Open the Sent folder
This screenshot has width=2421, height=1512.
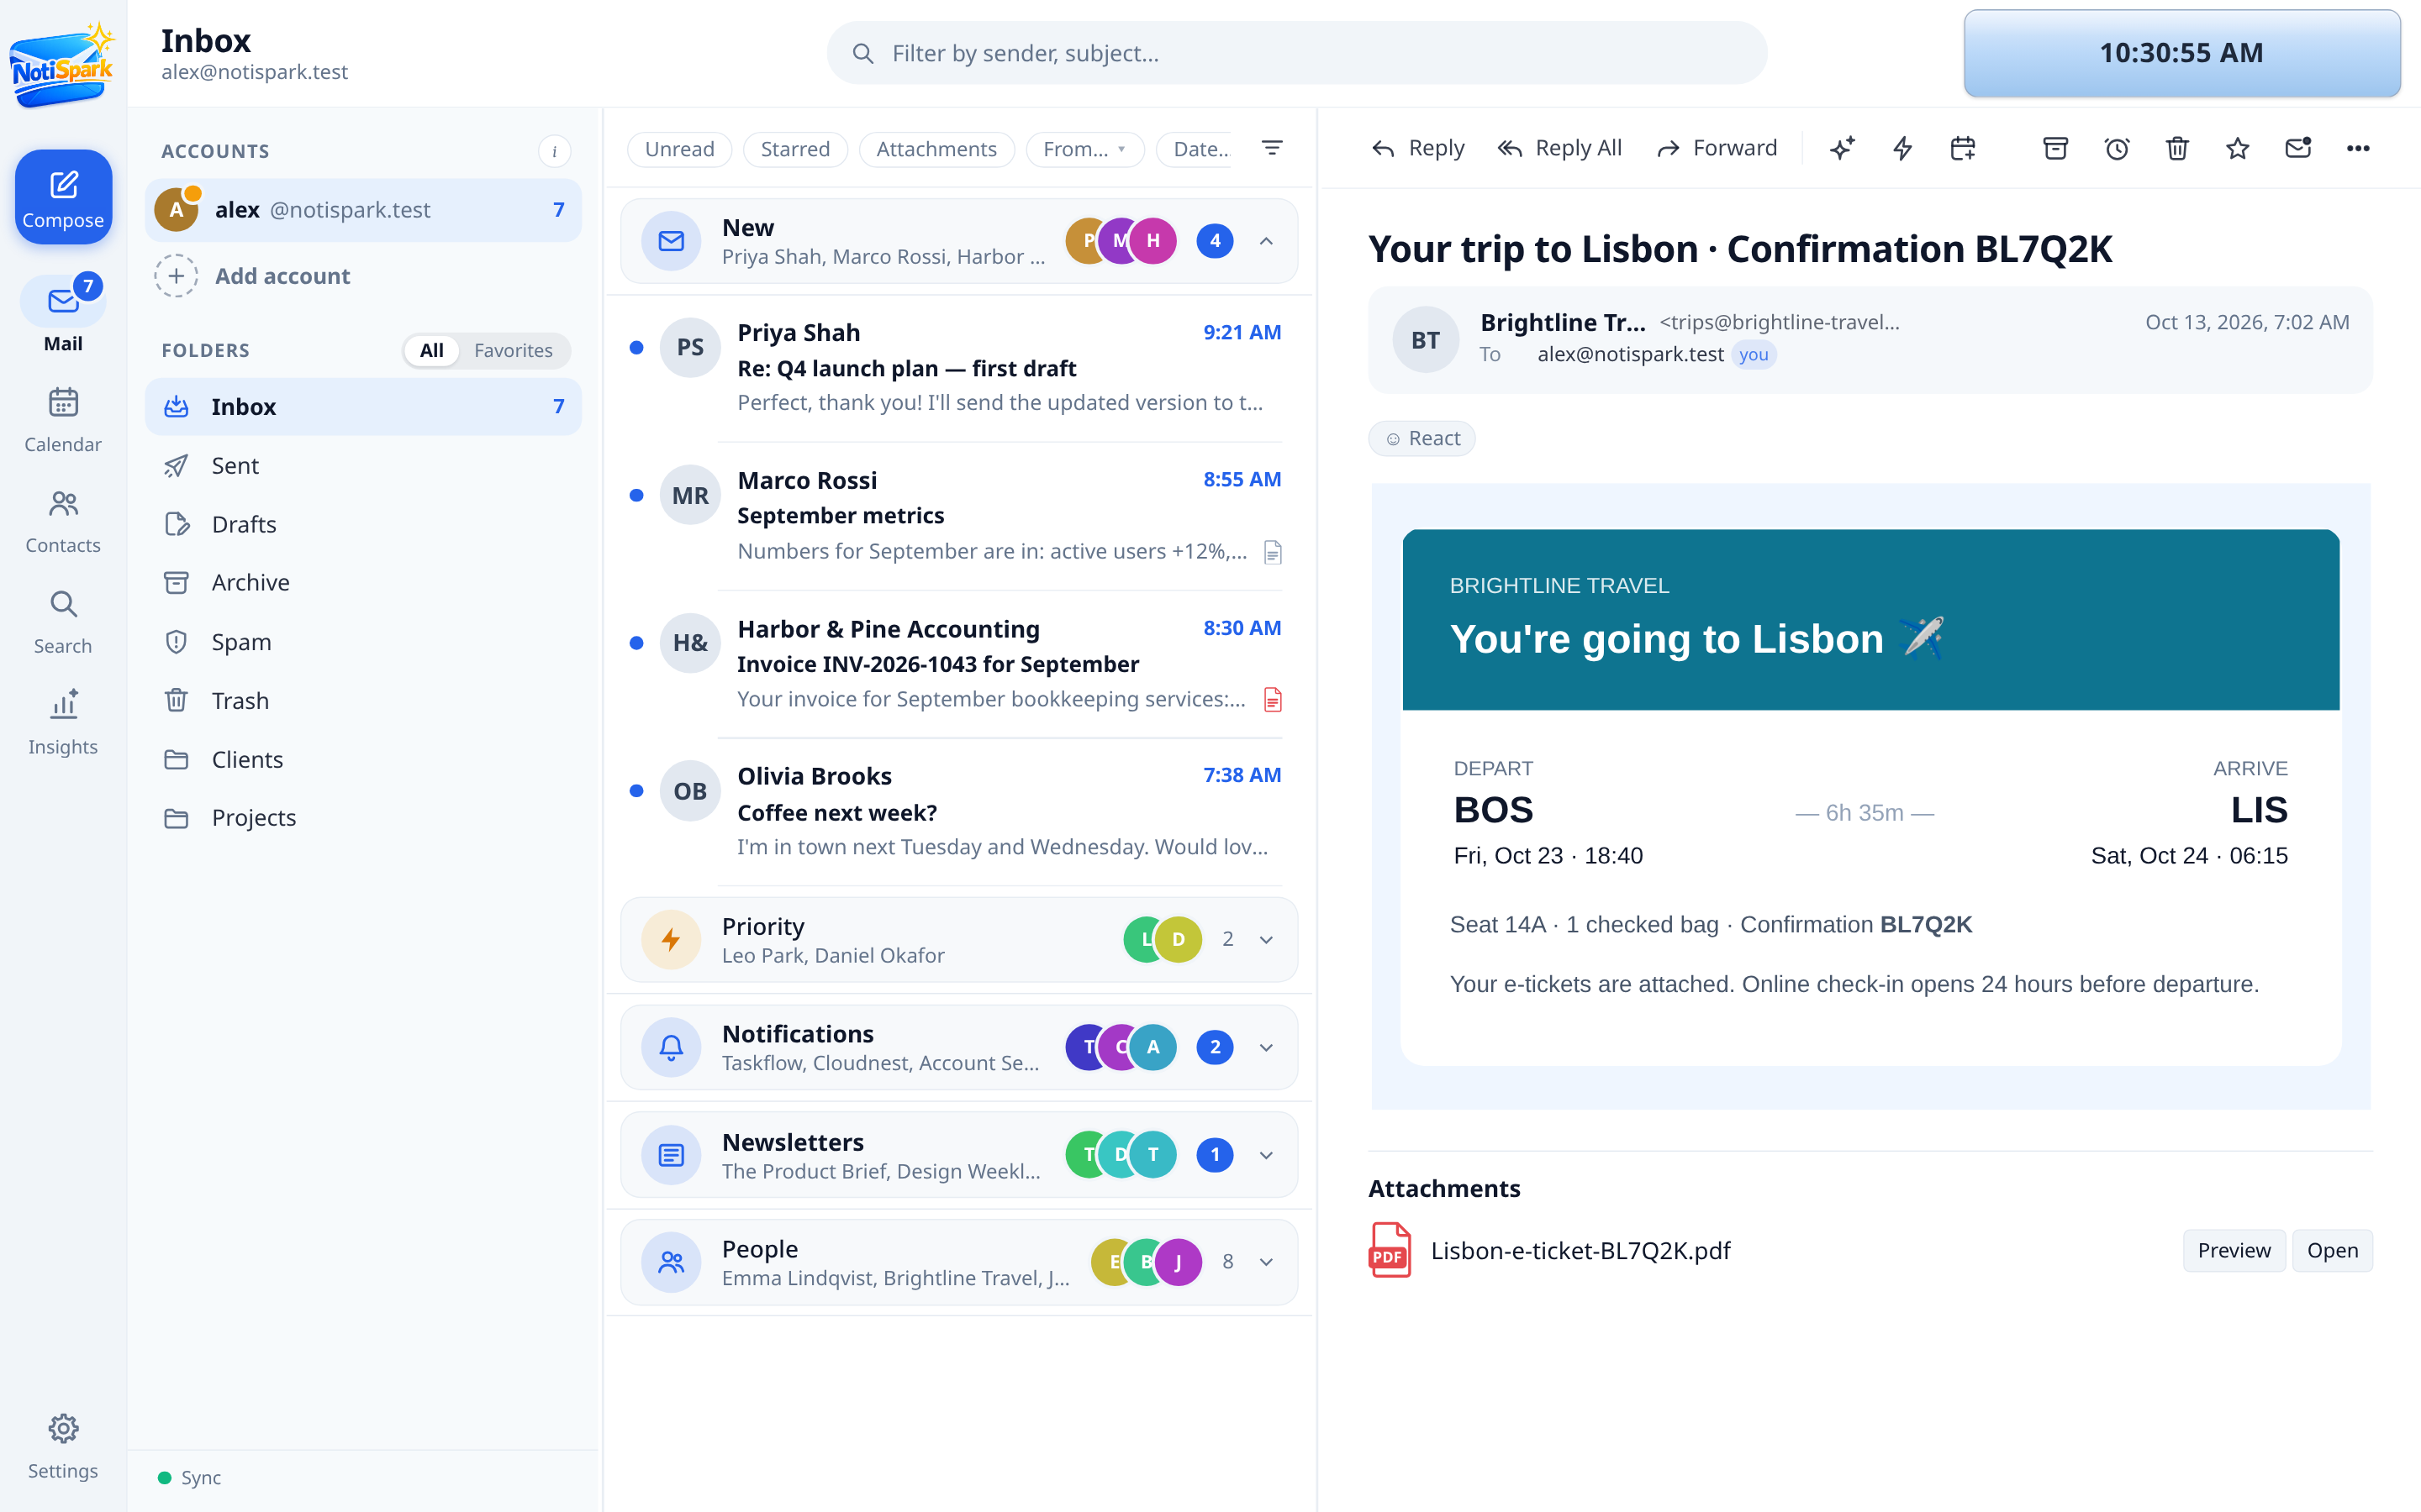pyautogui.click(x=363, y=466)
